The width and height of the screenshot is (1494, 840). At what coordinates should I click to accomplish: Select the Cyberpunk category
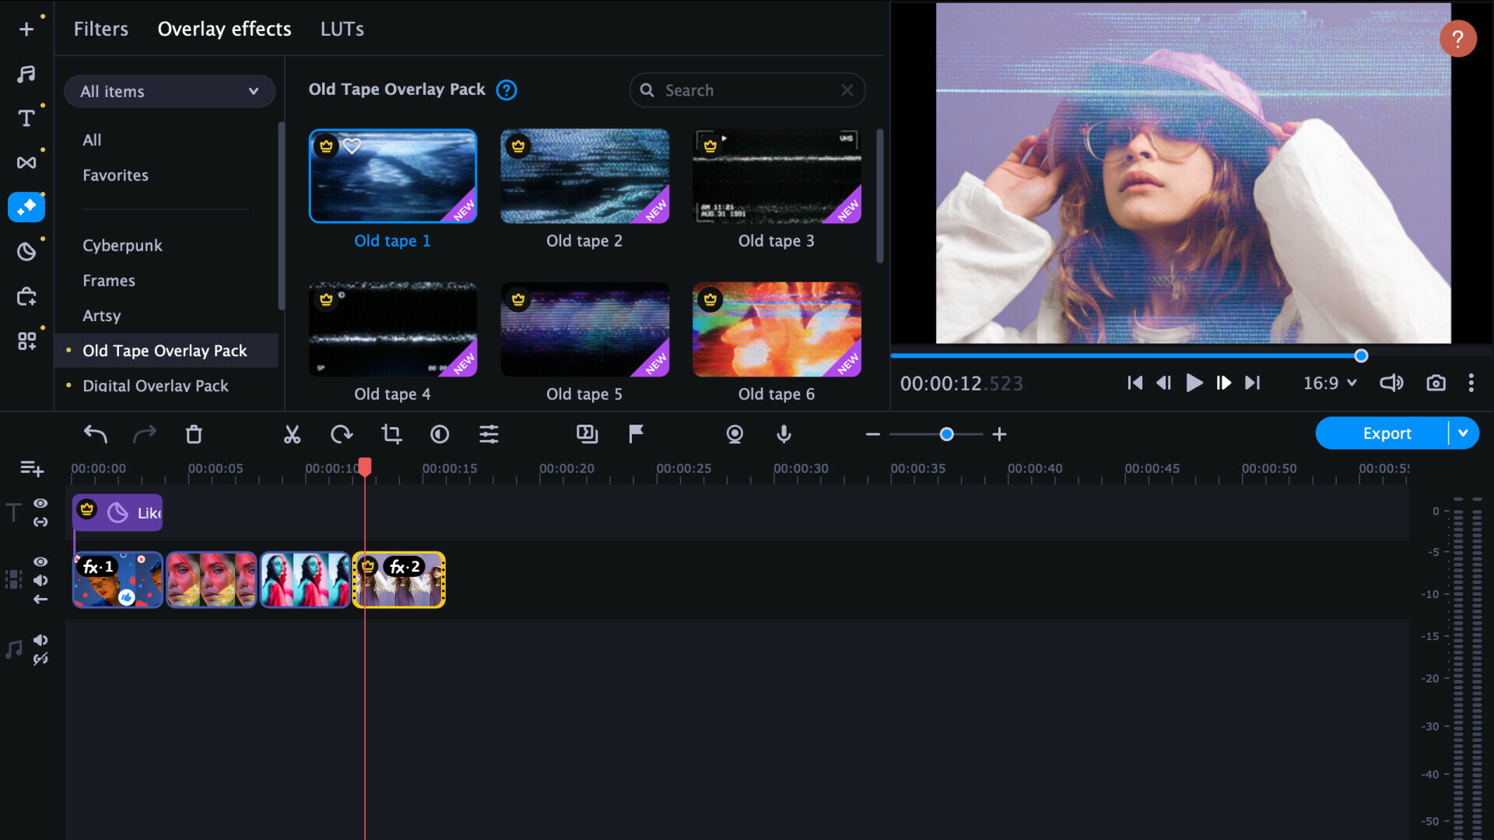(122, 245)
